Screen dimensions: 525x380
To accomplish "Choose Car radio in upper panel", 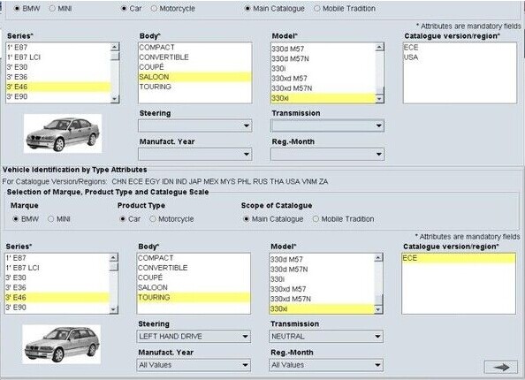I will 125,9.
